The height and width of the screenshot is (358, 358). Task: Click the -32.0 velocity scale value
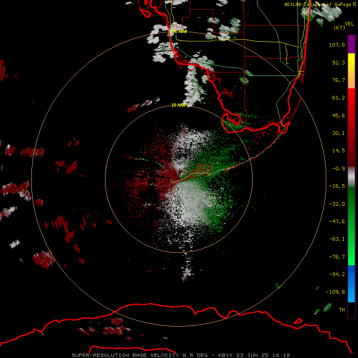(337, 204)
